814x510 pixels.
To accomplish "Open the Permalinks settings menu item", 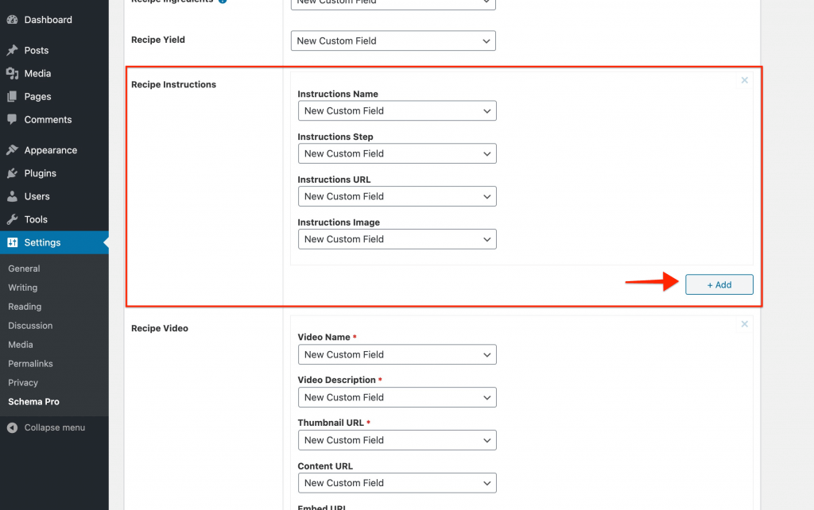I will (30, 363).
